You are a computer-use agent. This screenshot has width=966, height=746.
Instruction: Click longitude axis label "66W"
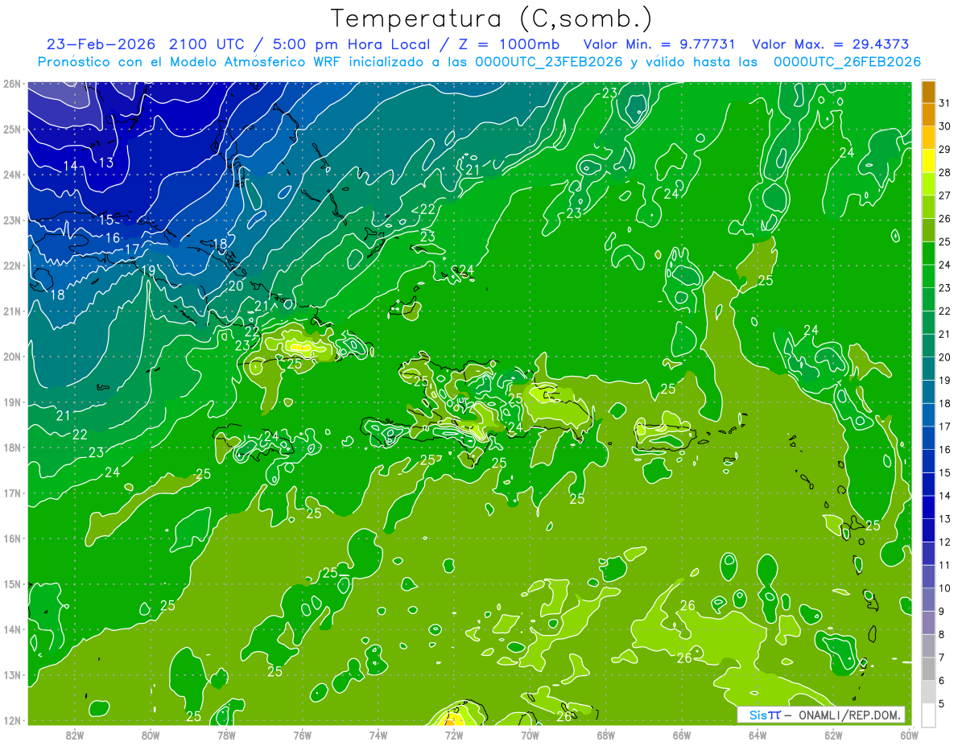coord(681,735)
